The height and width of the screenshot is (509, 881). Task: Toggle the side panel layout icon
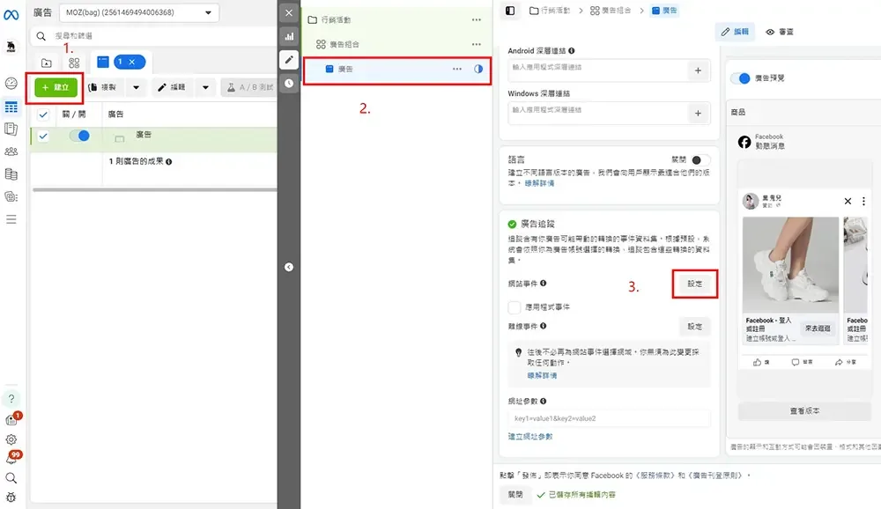[510, 11]
